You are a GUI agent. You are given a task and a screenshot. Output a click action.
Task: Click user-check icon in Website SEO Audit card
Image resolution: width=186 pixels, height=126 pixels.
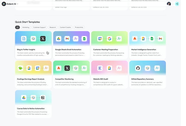(119, 68)
